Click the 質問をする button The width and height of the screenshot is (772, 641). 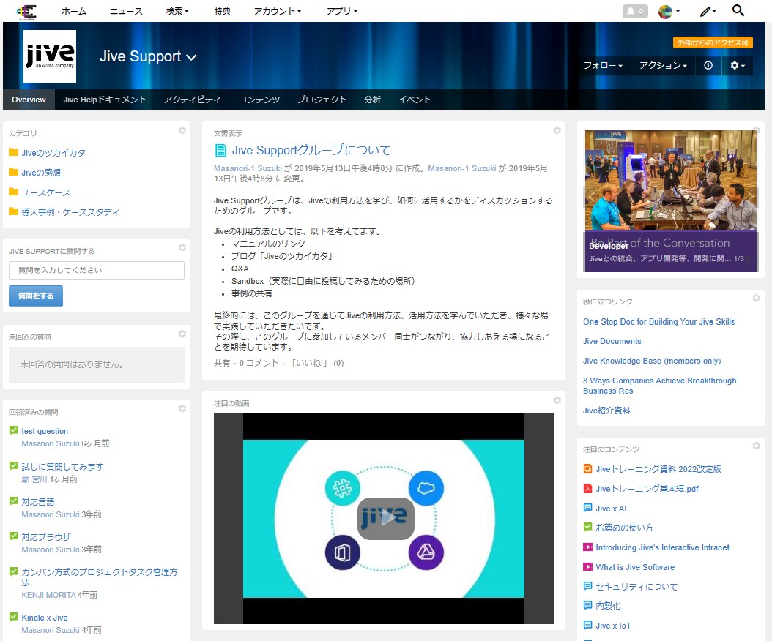[x=36, y=296]
